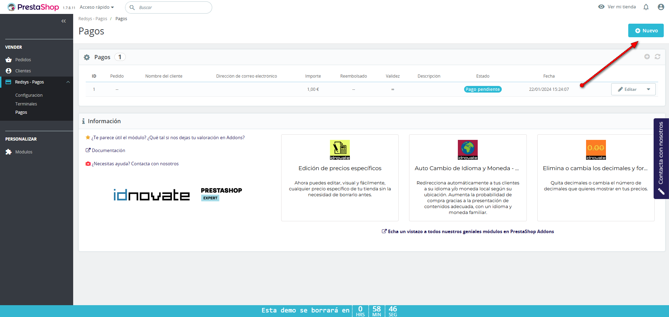The width and height of the screenshot is (669, 317).
Task: Click the 1,00 € amount cell
Action: [313, 89]
